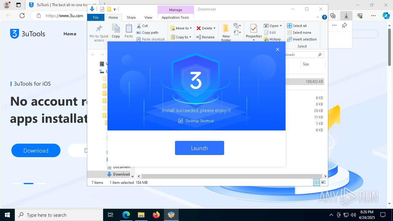Click Copy path in ribbon

[x=147, y=33]
